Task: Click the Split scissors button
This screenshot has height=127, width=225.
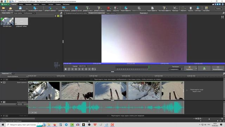Action: [189, 68]
